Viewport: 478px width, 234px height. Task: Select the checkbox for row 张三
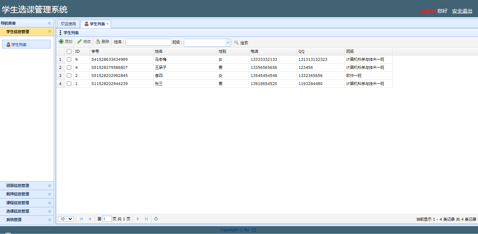pyautogui.click(x=69, y=84)
